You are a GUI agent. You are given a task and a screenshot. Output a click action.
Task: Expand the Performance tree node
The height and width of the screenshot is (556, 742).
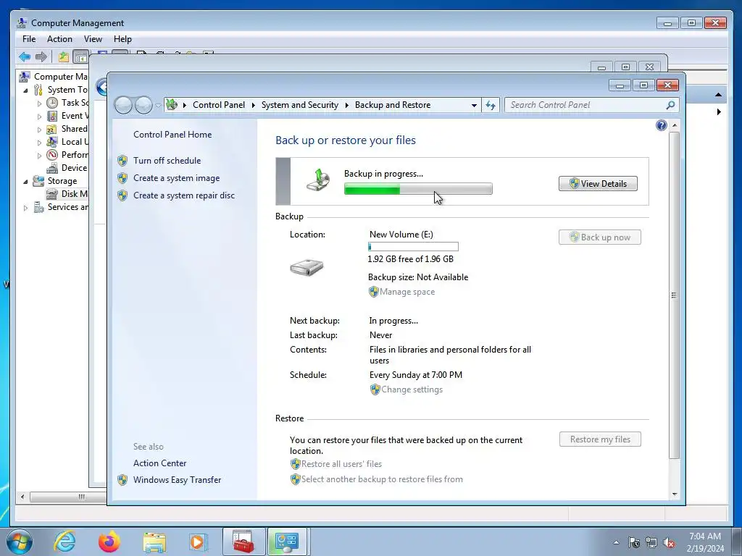click(39, 155)
